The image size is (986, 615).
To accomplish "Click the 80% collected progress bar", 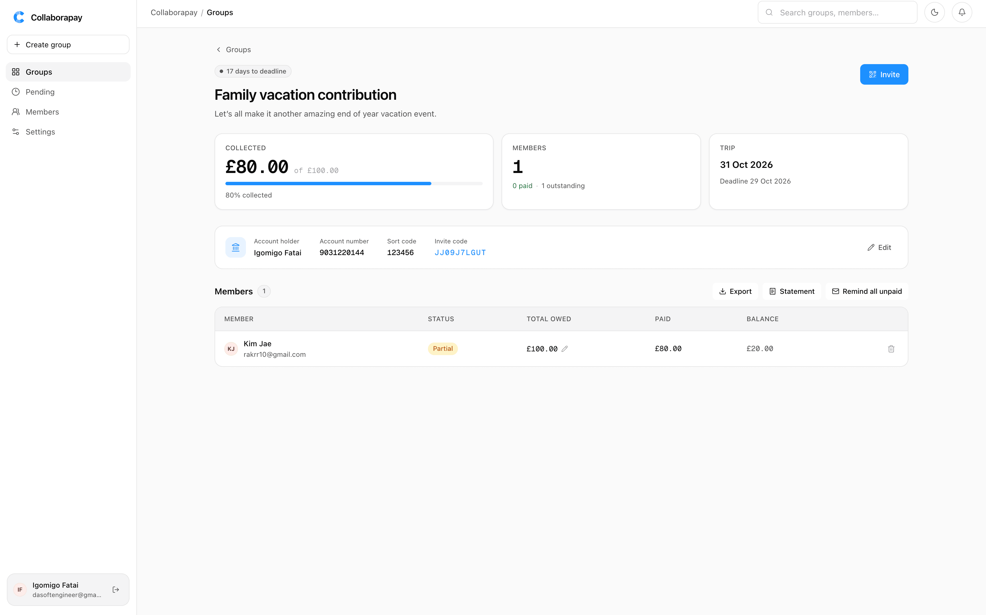I will (x=354, y=184).
